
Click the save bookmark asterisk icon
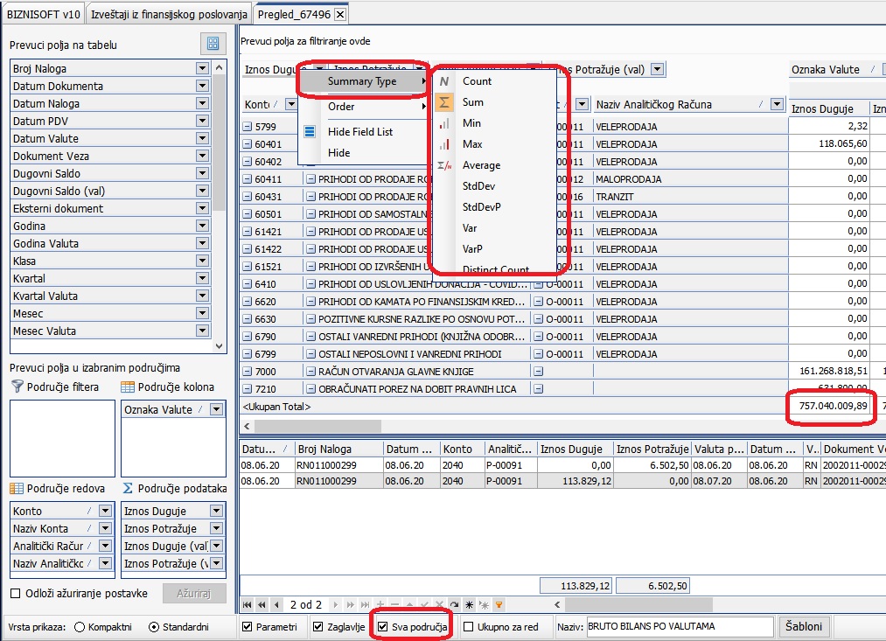coord(469,605)
